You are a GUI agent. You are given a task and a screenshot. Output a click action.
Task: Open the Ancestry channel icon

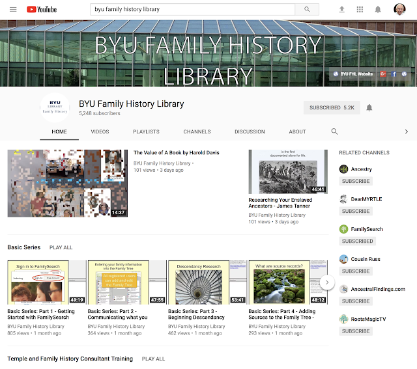[x=343, y=169]
